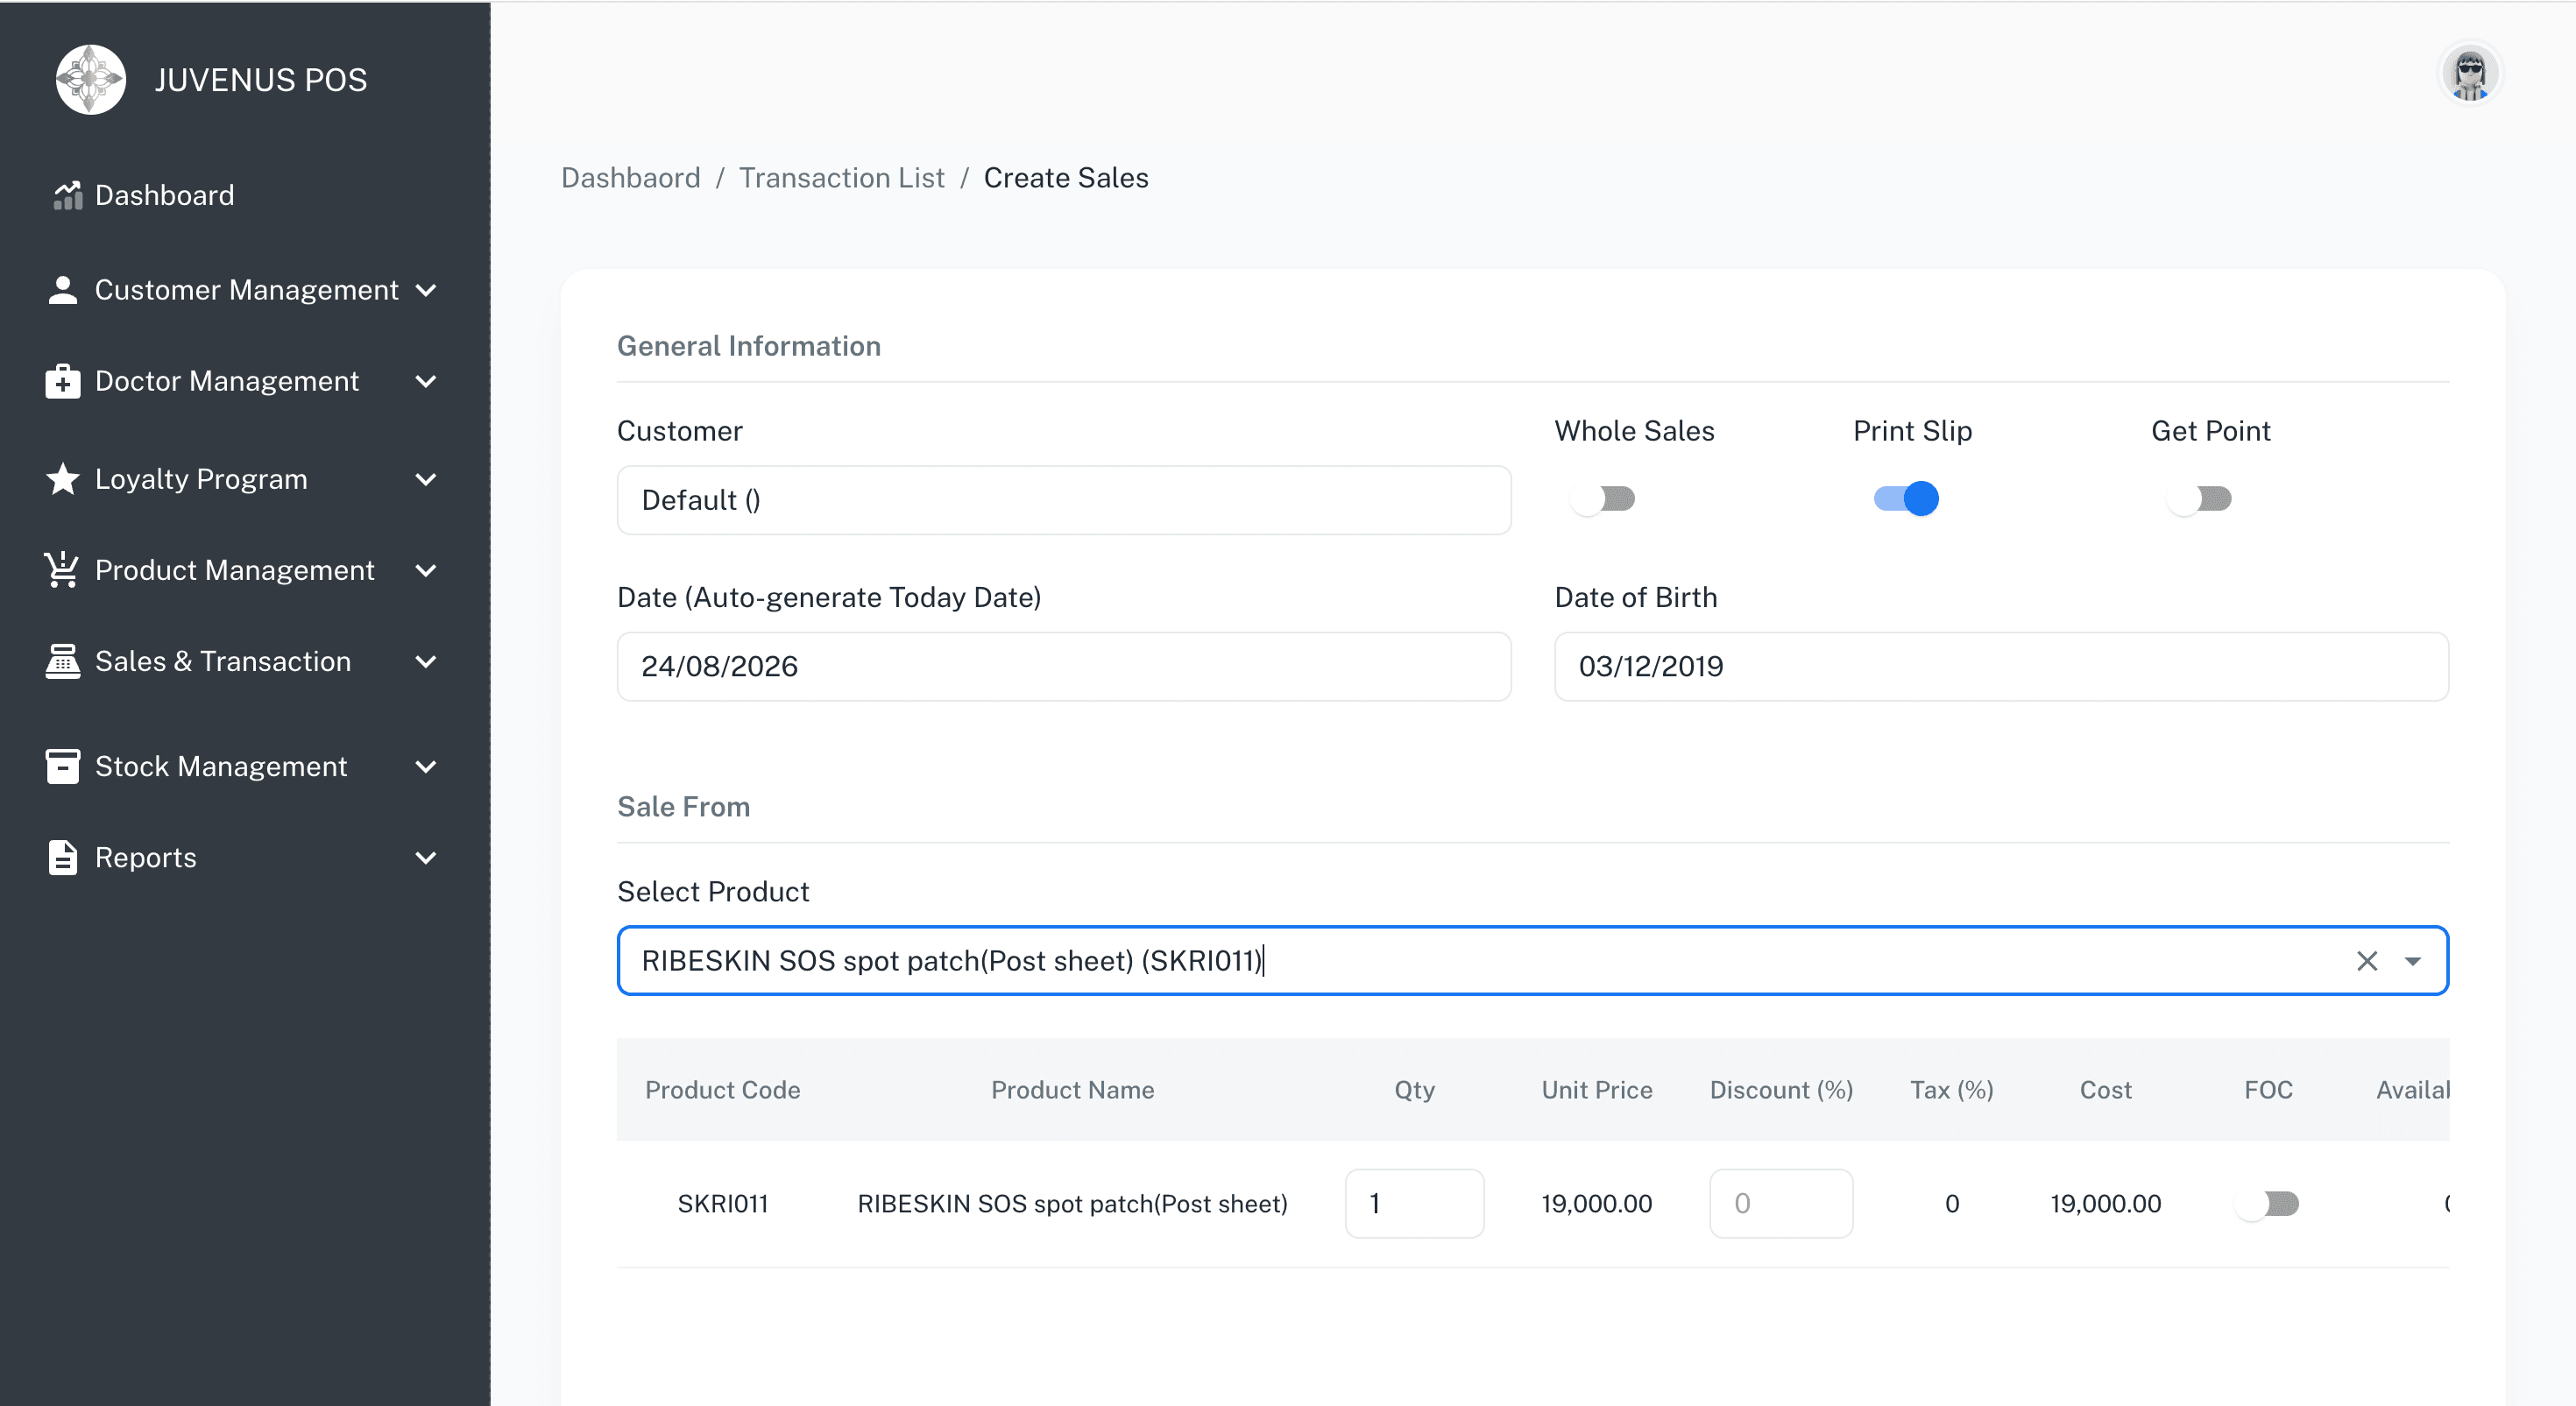This screenshot has height=1406, width=2576.
Task: Go to Dashbaord breadcrumb link
Action: coord(630,177)
